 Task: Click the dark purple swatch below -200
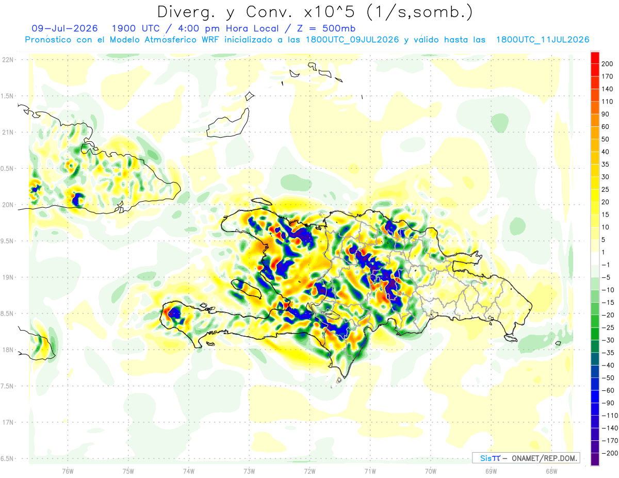click(x=595, y=459)
